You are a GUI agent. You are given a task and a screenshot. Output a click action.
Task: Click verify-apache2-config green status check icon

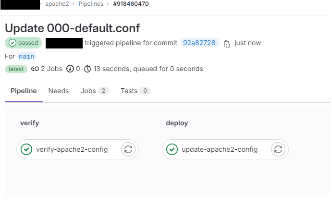point(26,149)
